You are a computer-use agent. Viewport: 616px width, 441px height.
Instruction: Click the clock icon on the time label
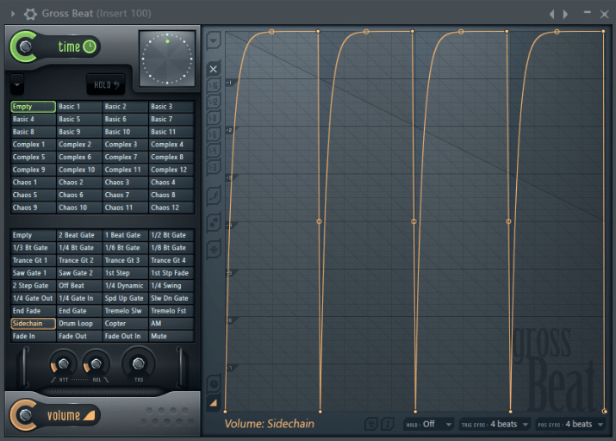90,47
